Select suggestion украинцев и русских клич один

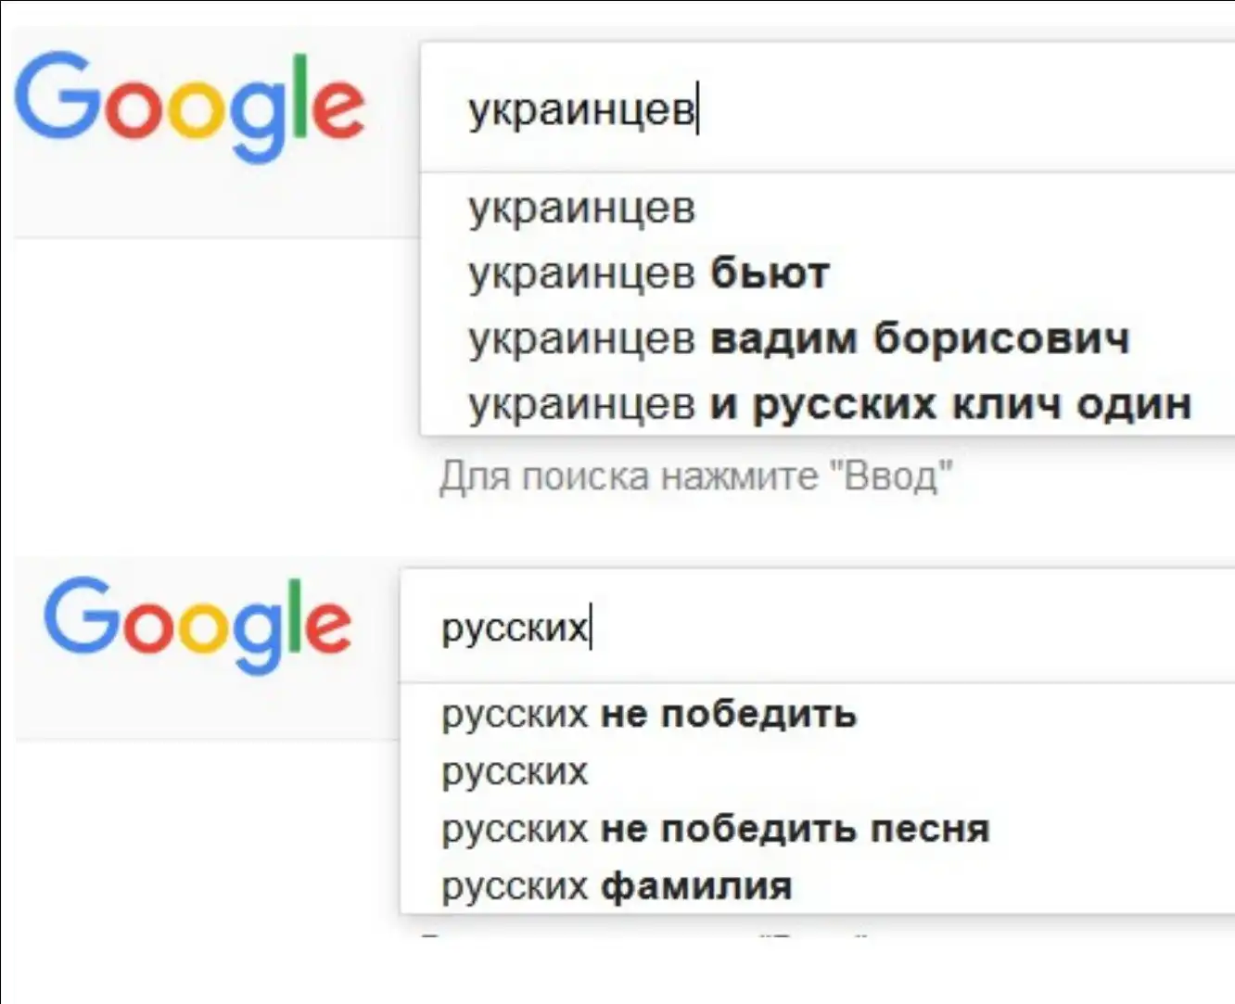tap(829, 404)
